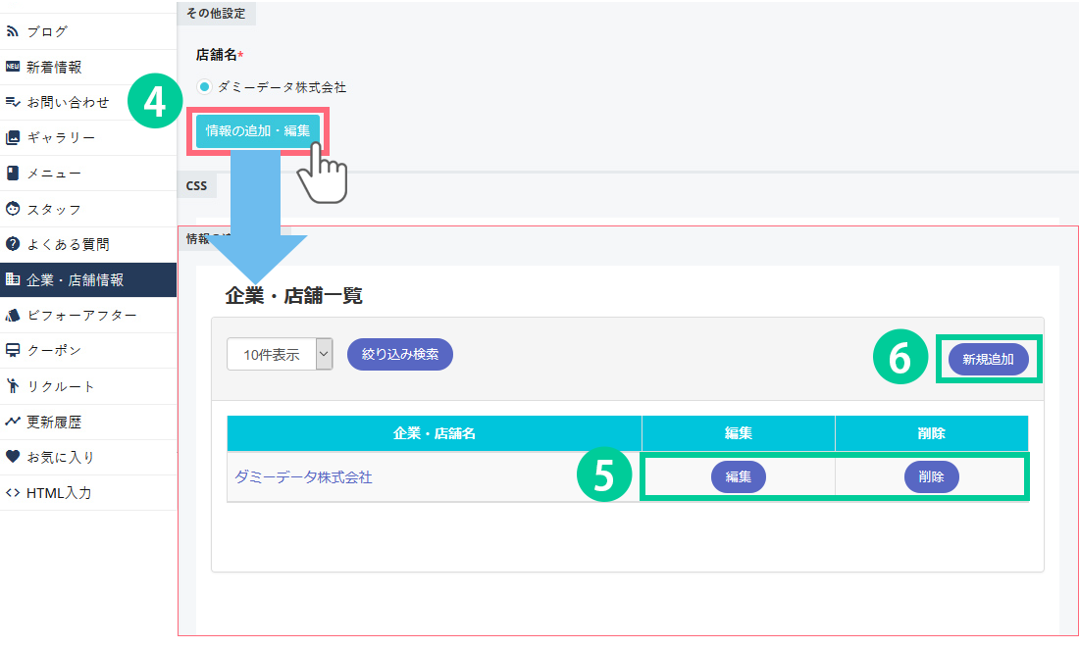Click the メニュー book icon

13,174
